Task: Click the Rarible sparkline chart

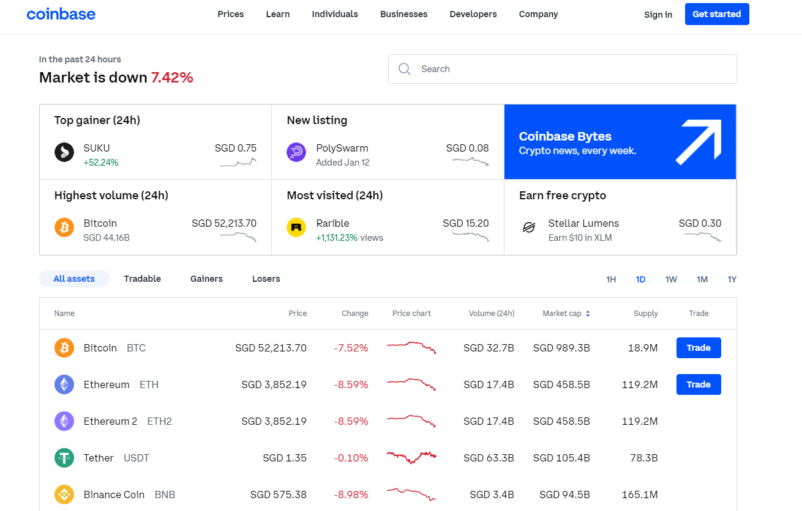Action: click(x=471, y=237)
